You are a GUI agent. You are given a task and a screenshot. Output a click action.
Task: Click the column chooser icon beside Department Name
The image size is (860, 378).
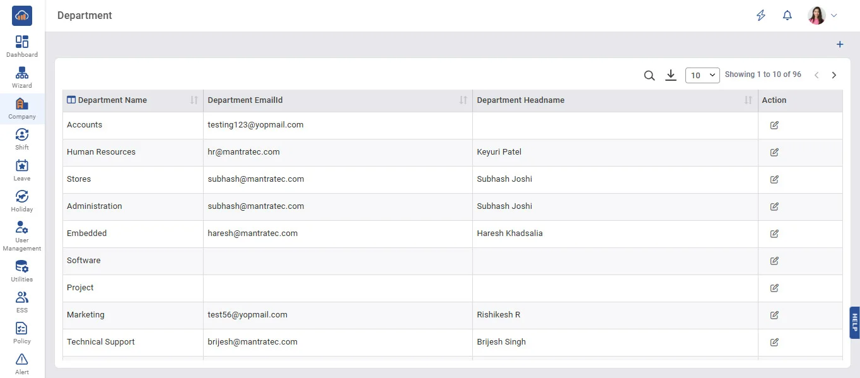click(71, 100)
